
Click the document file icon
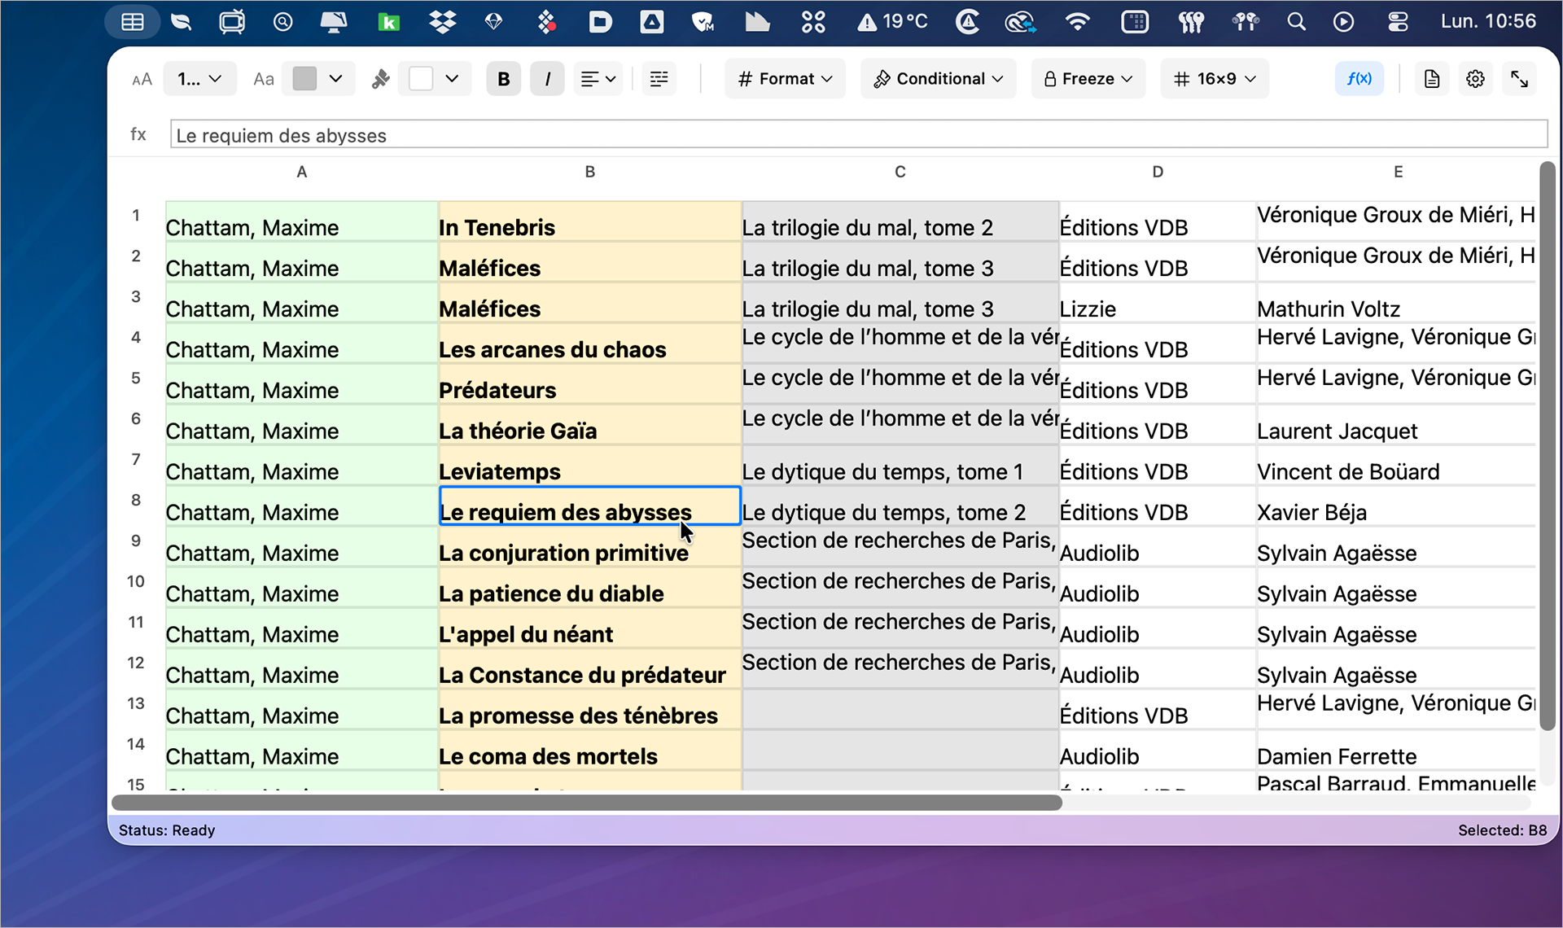[x=1432, y=79]
